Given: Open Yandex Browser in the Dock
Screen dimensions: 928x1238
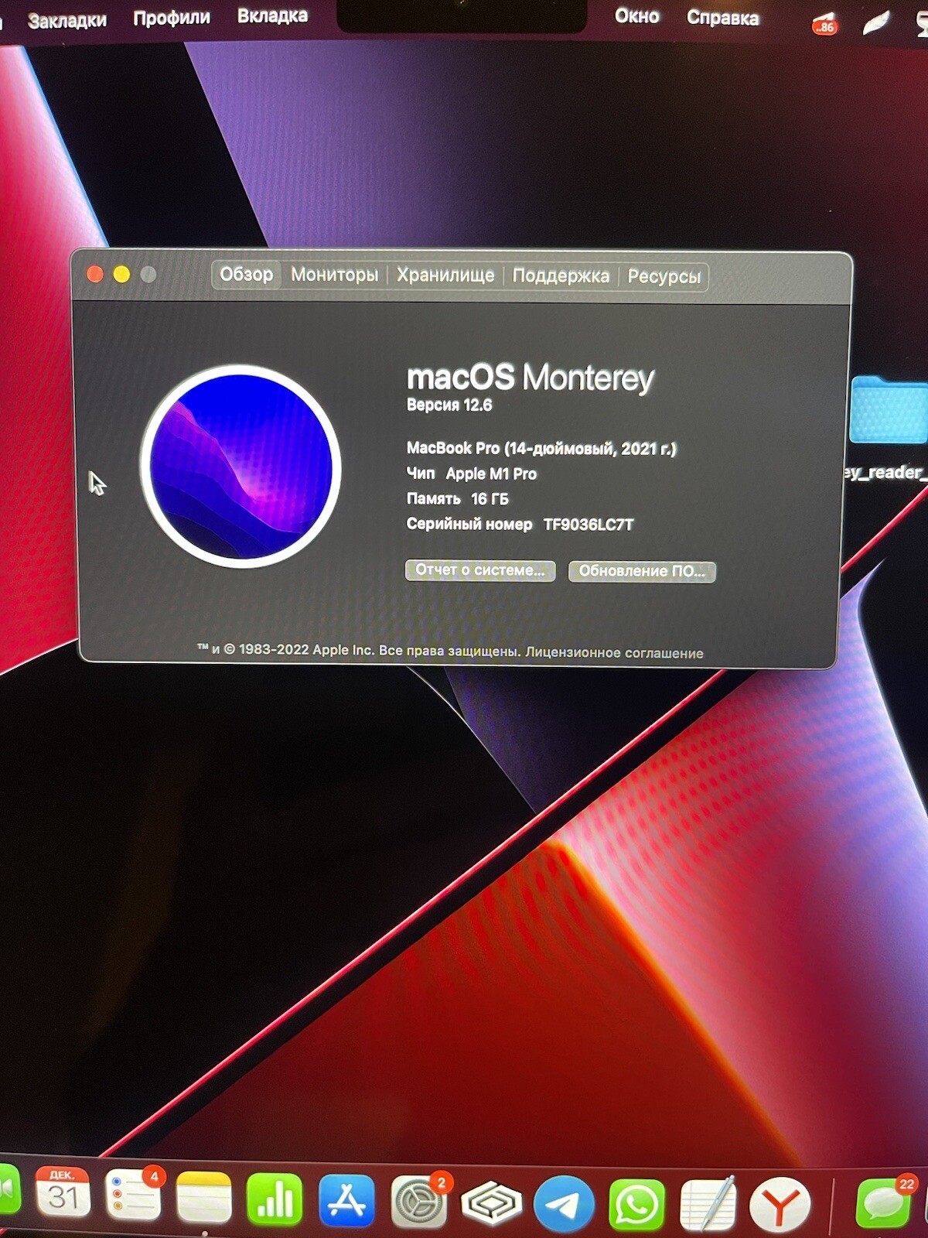Looking at the screenshot, I should tap(780, 1205).
